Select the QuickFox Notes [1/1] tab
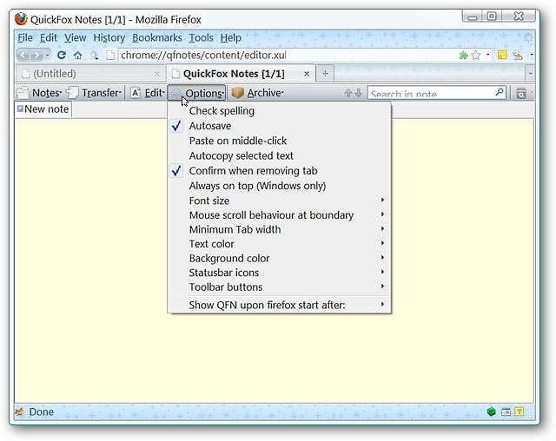Screen dimensions: 556x441 coord(241,74)
